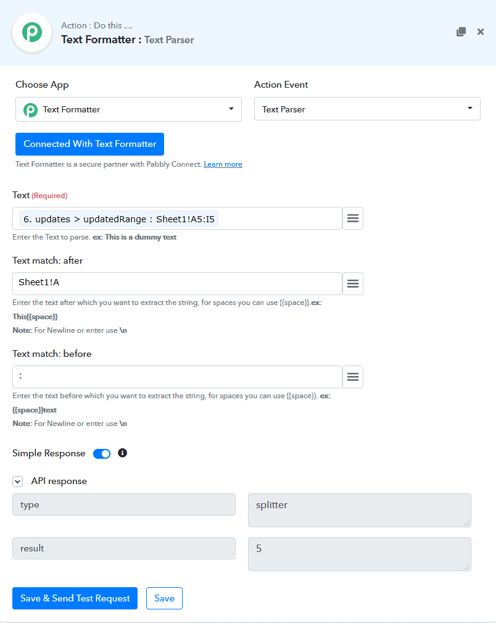The height and width of the screenshot is (623, 496).
Task: Click Connected With Text Formatter button
Action: [89, 144]
